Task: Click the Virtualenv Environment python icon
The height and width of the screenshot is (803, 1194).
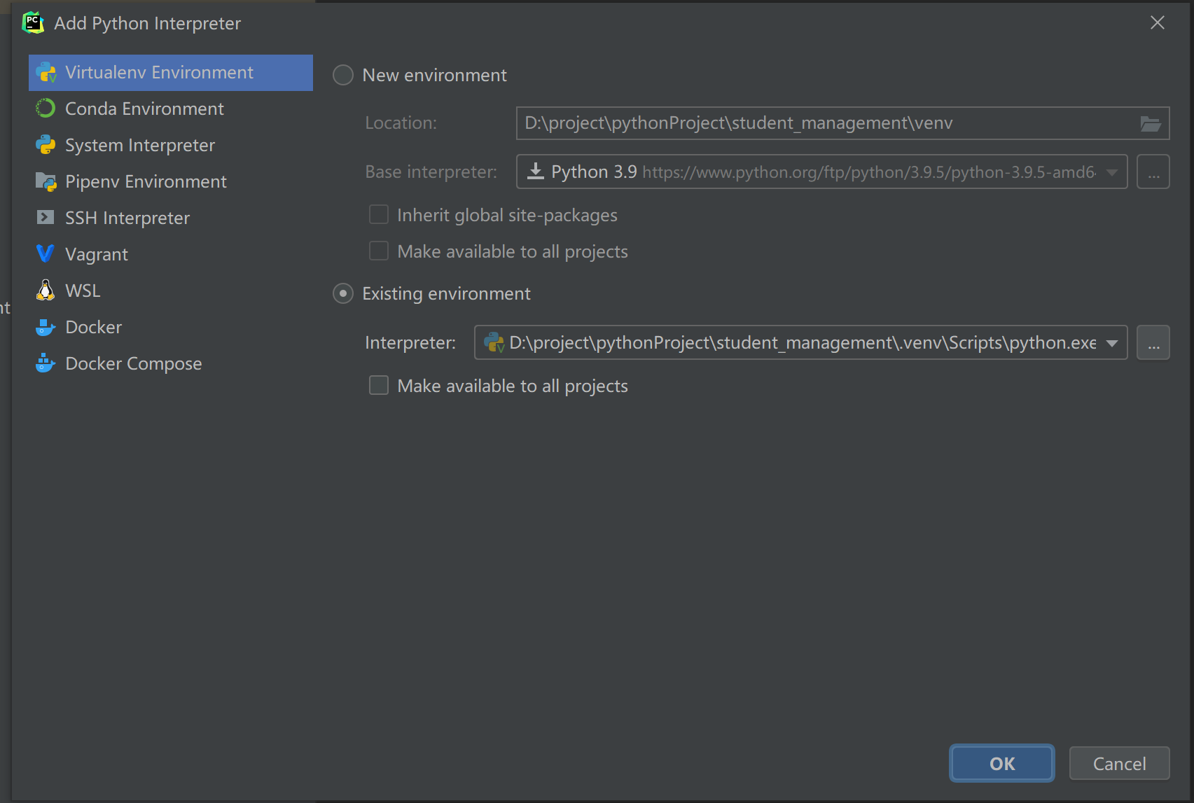Action: point(46,73)
